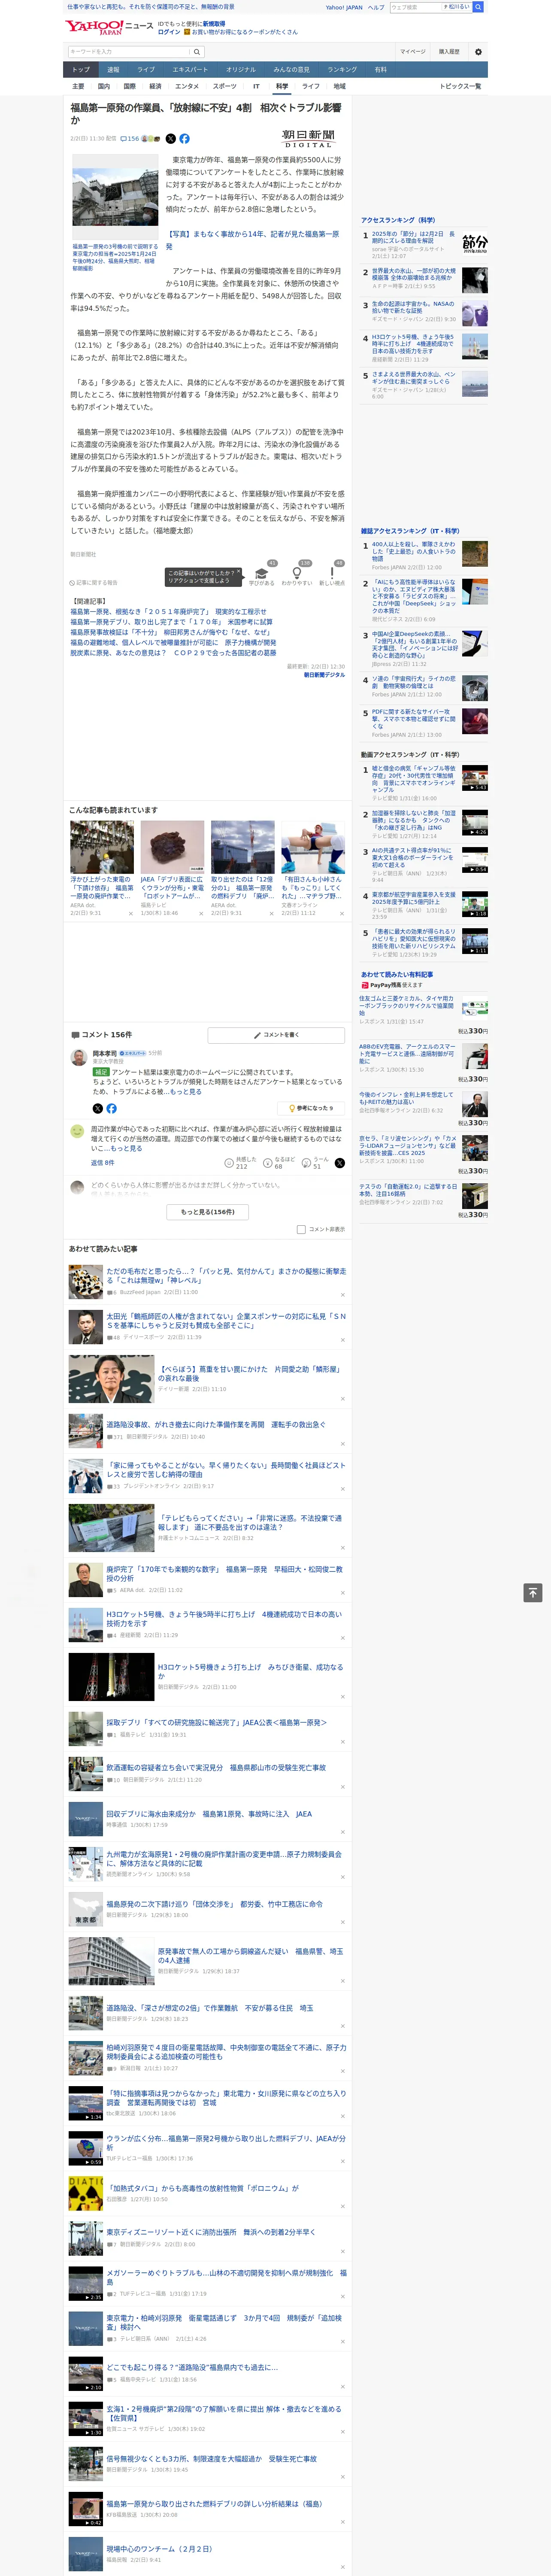React with 新しい視点 exclamation icon

click(332, 574)
